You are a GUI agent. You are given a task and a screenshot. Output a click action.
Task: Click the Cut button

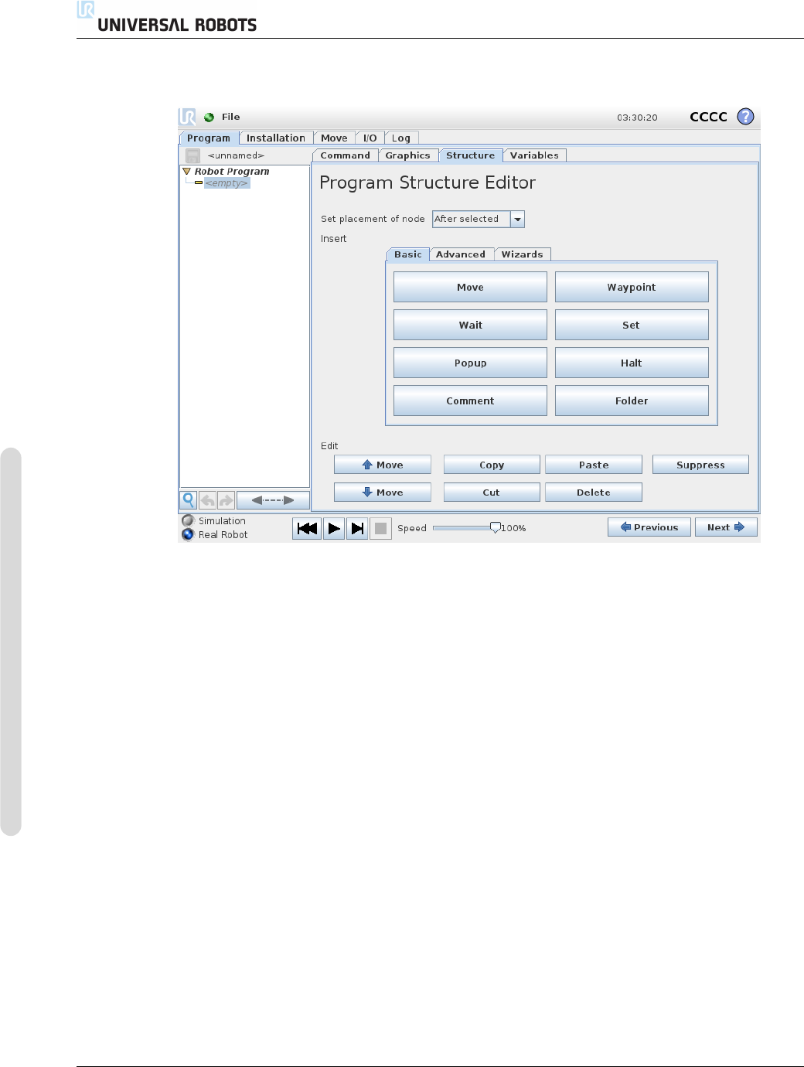(x=492, y=493)
